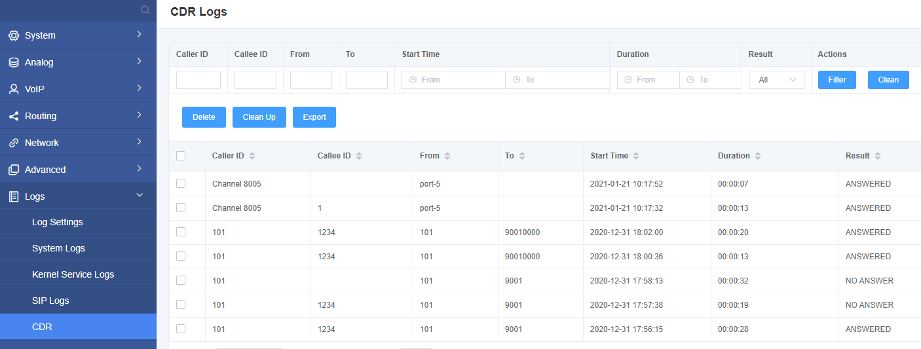Click the Logs document icon
This screenshot has width=921, height=349.
[x=14, y=196]
